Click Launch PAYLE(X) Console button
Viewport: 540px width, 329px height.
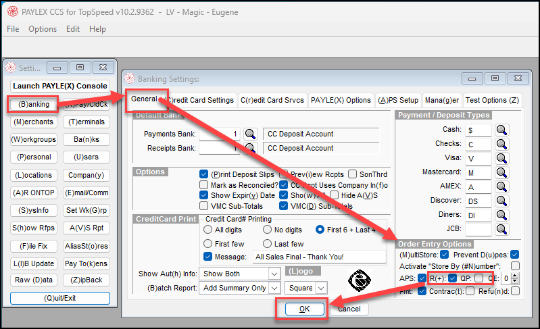[60, 86]
